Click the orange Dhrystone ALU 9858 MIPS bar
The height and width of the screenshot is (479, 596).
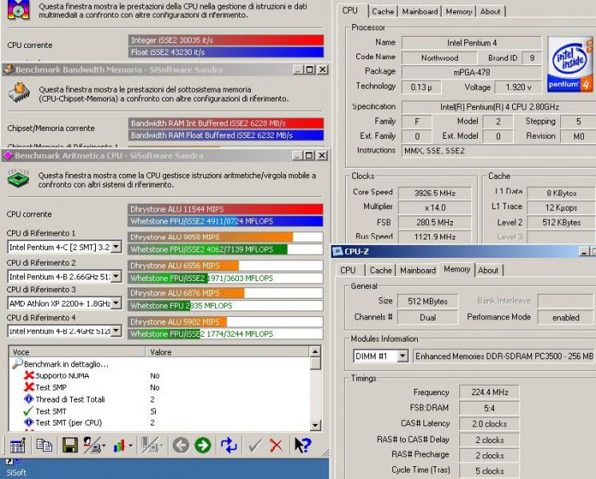[210, 237]
